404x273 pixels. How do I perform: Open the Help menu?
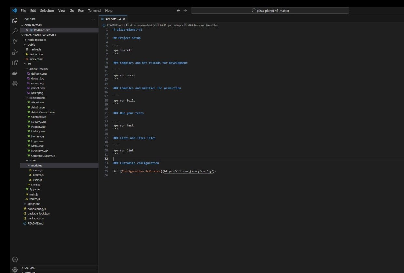pos(109,10)
